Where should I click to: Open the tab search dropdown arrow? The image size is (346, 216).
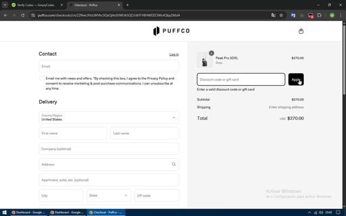pyautogui.click(x=5, y=5)
